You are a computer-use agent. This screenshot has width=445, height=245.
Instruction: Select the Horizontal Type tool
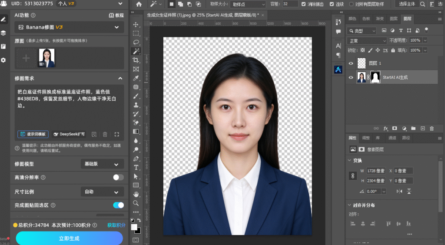(x=136, y=168)
